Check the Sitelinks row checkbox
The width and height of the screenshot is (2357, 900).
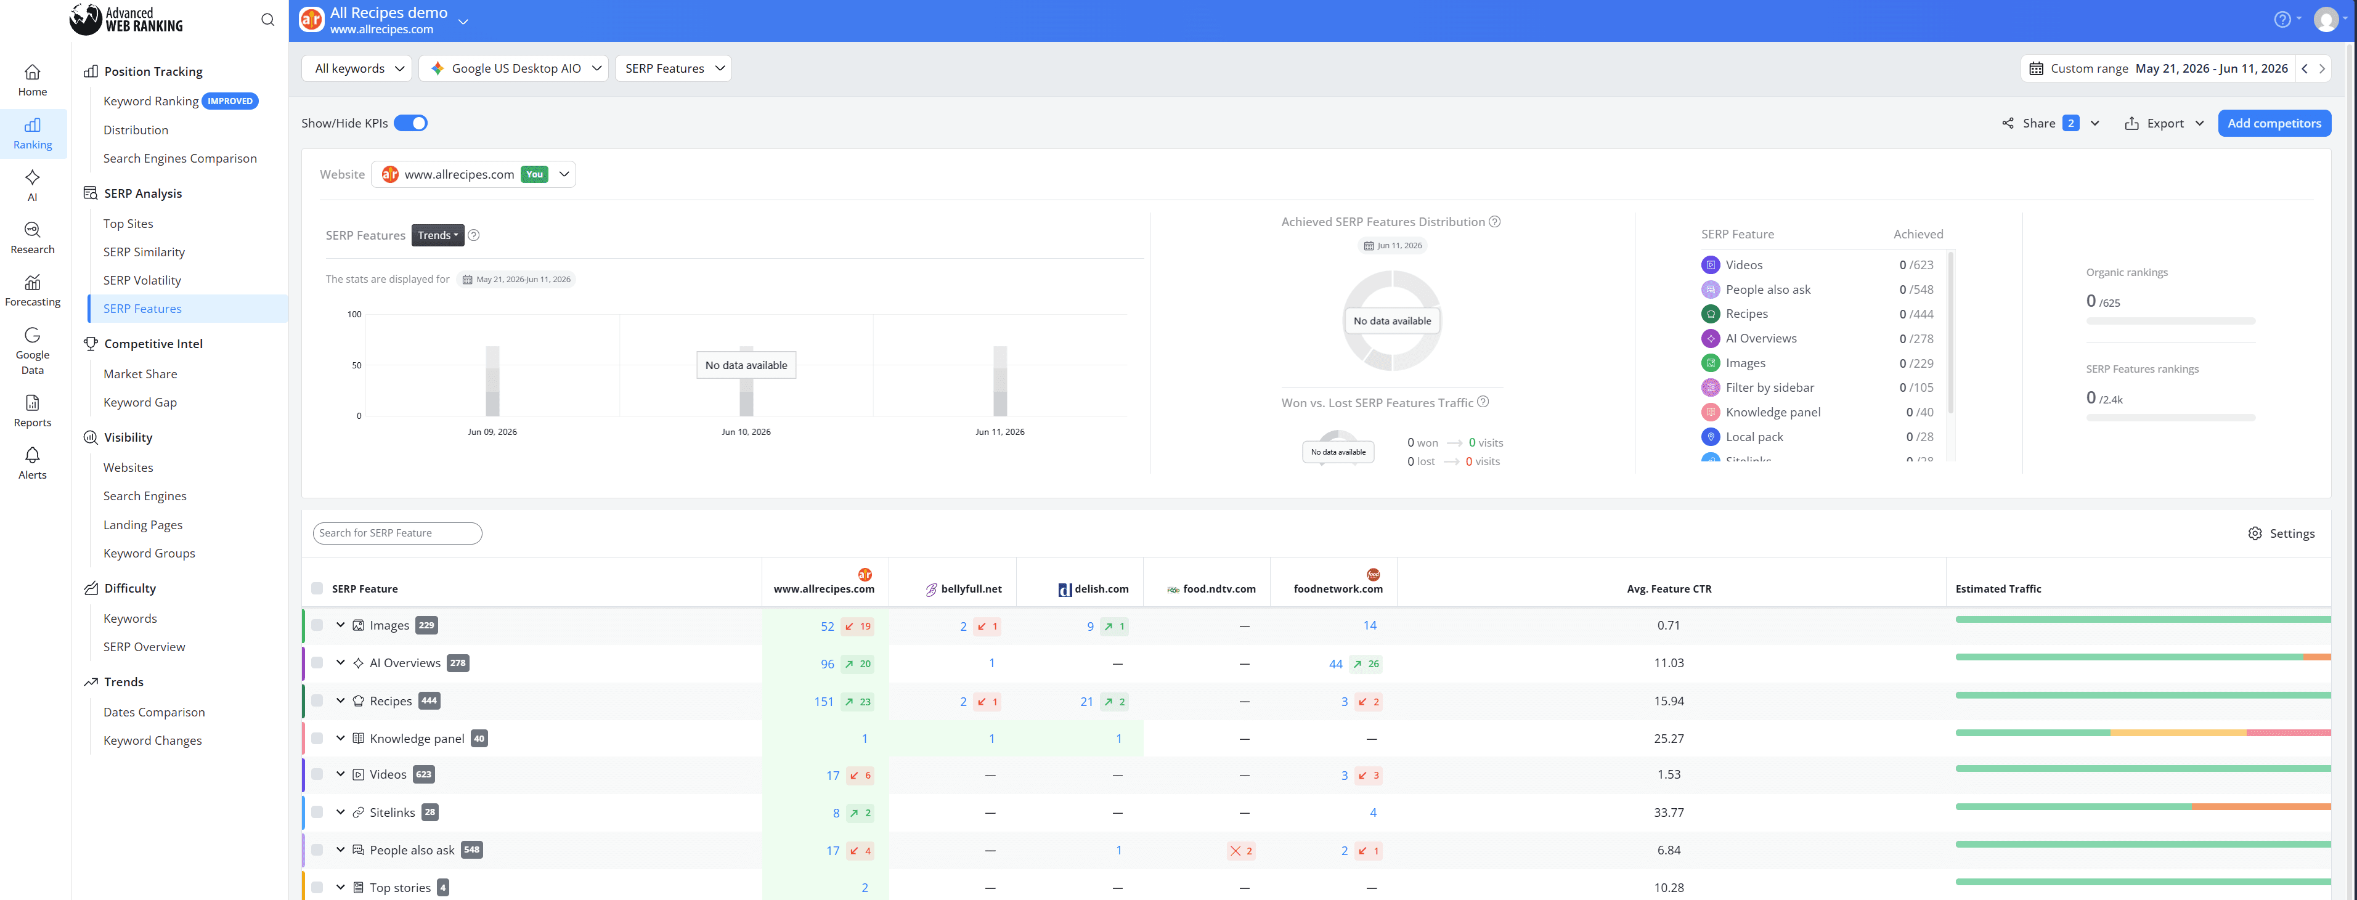317,811
